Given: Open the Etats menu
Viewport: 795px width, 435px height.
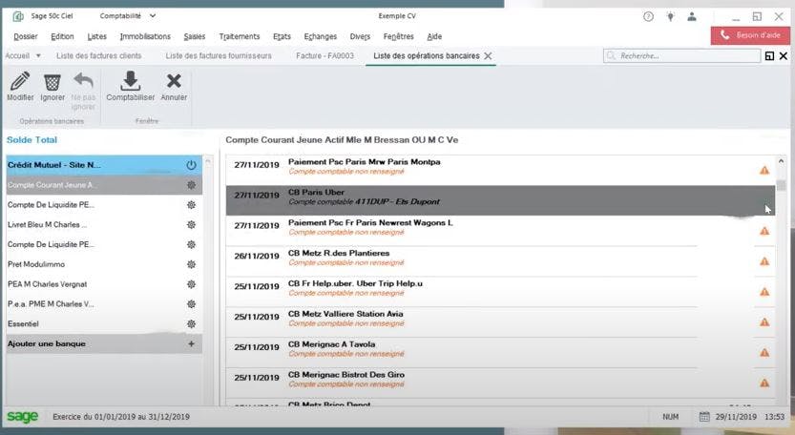Looking at the screenshot, I should (x=282, y=36).
